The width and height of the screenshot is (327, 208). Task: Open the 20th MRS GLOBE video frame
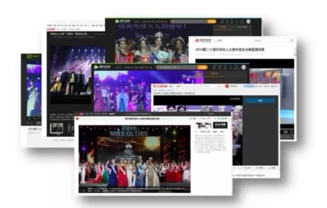pyautogui.click(x=134, y=159)
